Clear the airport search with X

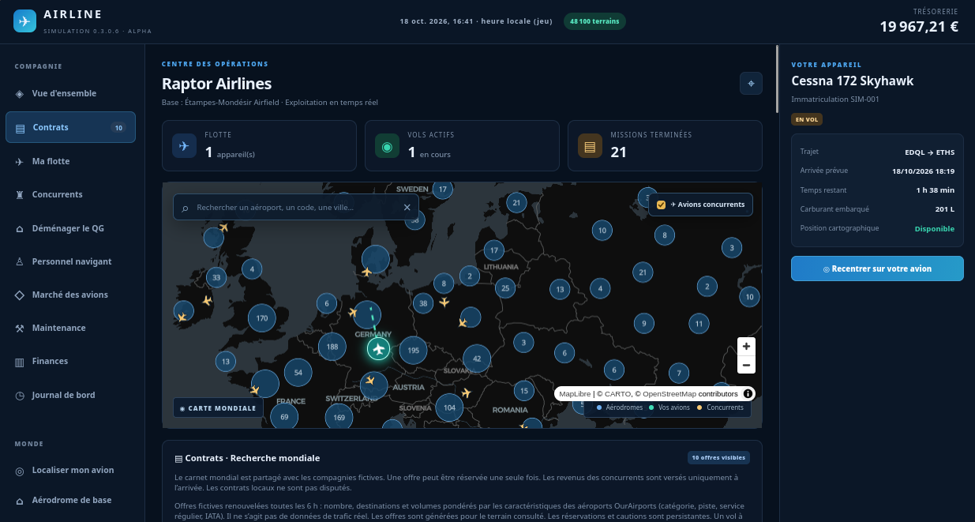[x=407, y=207]
